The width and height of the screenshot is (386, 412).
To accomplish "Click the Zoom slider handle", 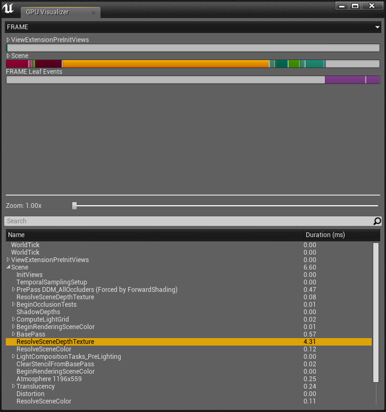I will click(x=74, y=206).
